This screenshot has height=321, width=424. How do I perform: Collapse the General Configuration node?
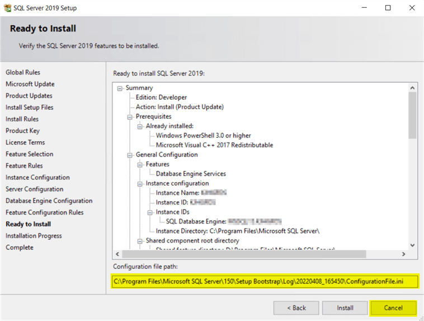130,155
